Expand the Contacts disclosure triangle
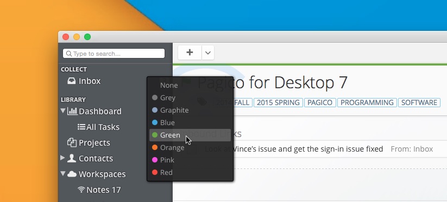447x202 pixels. pyautogui.click(x=62, y=158)
